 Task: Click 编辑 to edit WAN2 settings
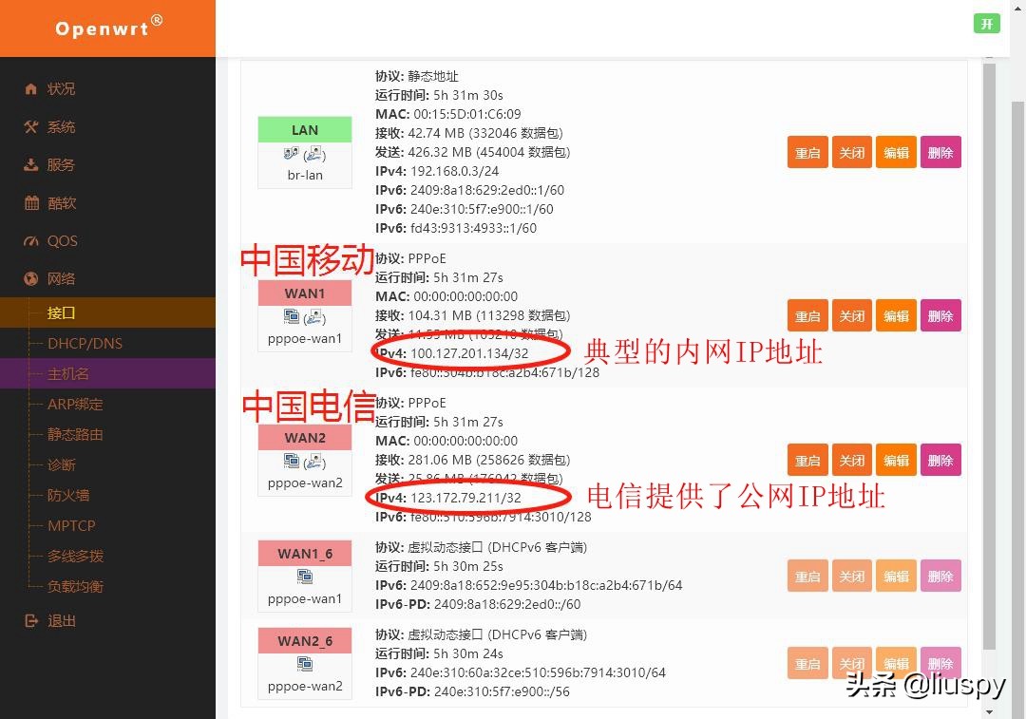tap(896, 460)
